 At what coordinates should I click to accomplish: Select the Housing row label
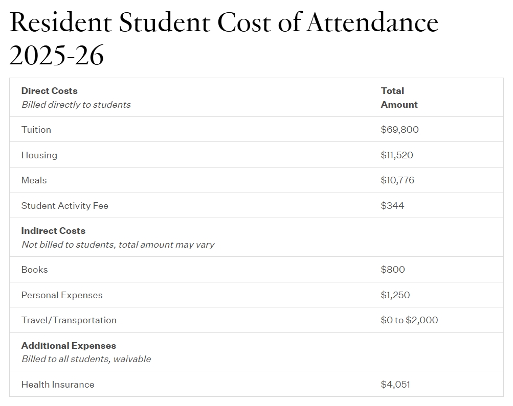39,155
